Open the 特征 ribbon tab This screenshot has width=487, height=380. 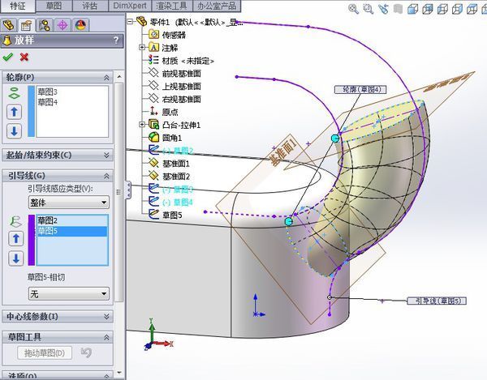[18, 6]
